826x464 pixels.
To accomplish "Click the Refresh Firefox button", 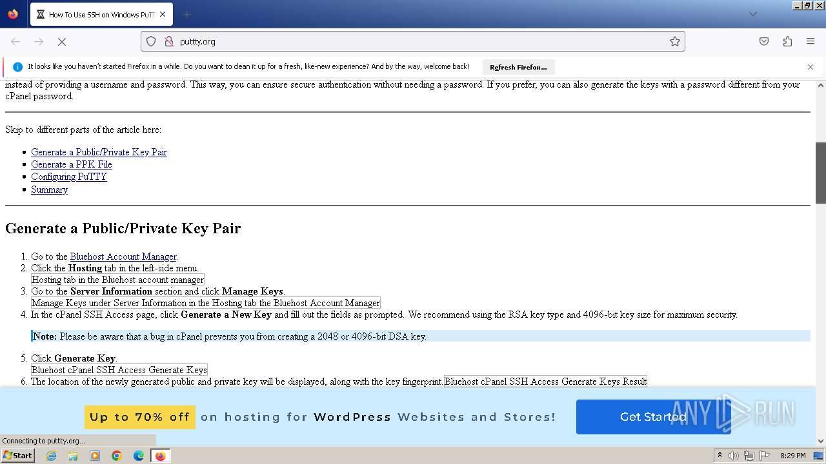I will coord(518,67).
